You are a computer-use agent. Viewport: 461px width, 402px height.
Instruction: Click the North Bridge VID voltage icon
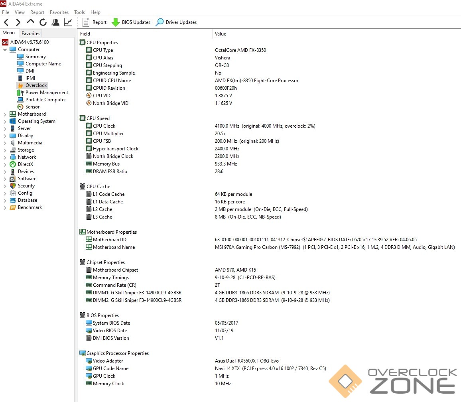coord(89,103)
